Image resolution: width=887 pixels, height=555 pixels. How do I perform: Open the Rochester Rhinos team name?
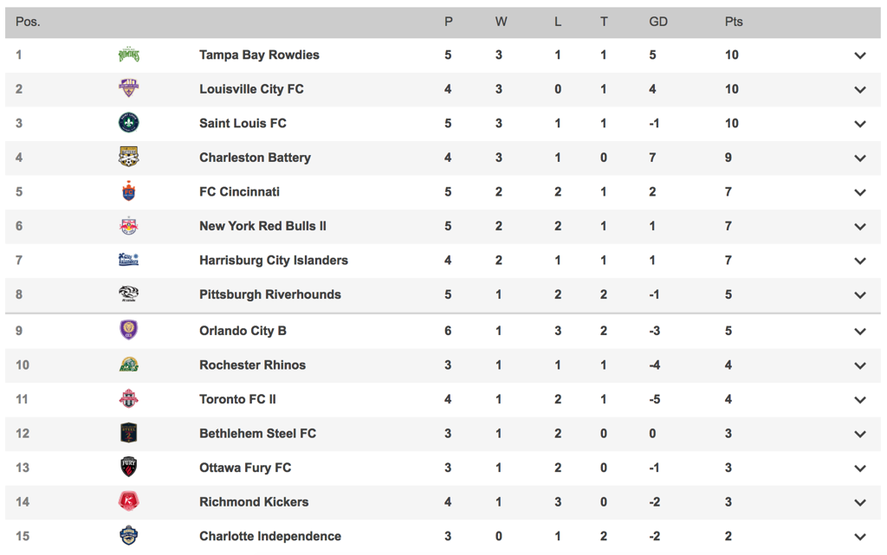click(x=252, y=365)
